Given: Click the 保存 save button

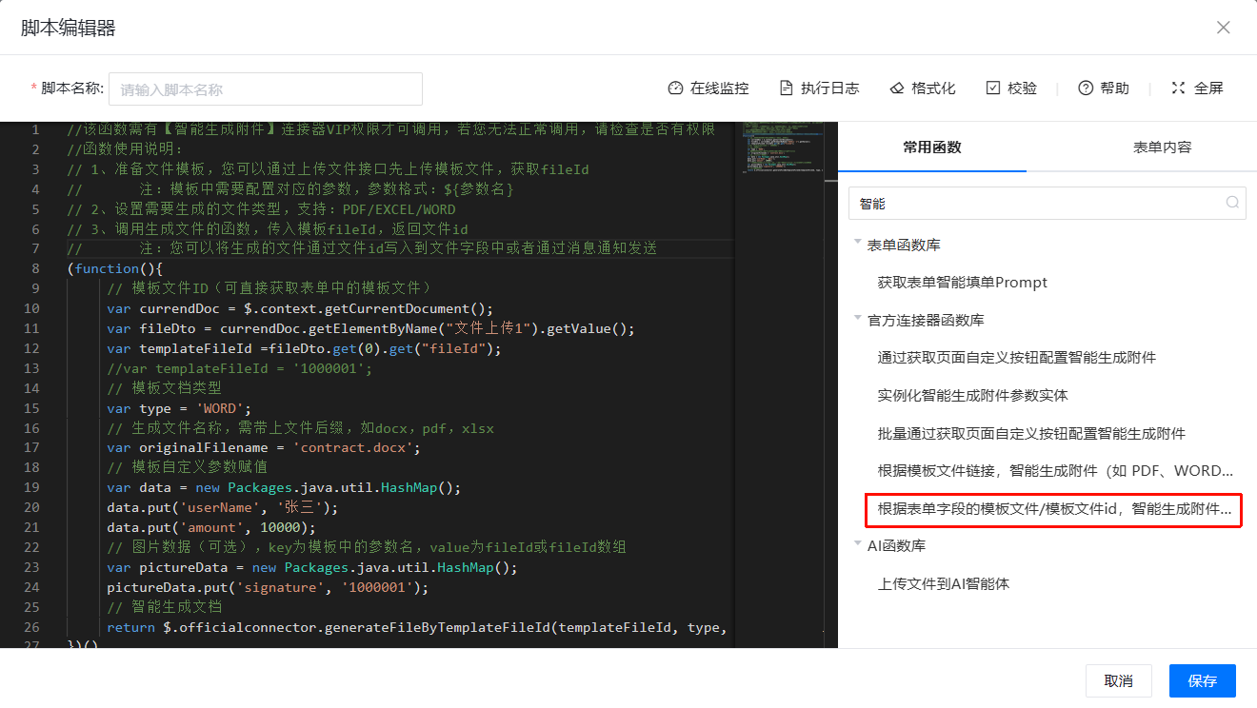Looking at the screenshot, I should tap(1202, 681).
